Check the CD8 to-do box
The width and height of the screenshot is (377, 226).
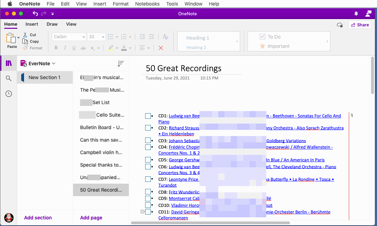coord(148,192)
